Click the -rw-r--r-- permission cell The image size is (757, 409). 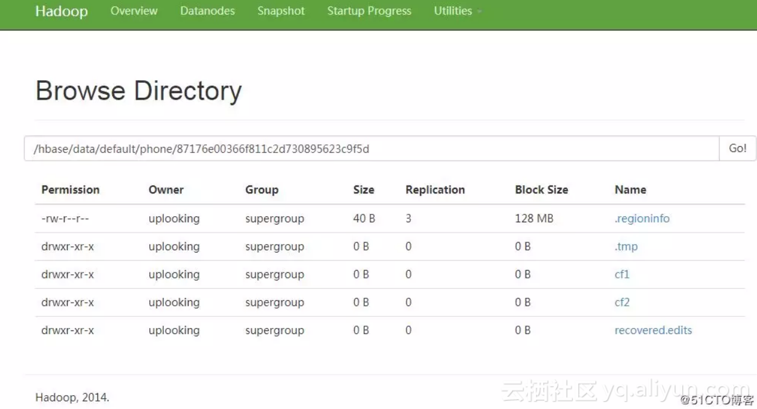point(65,219)
